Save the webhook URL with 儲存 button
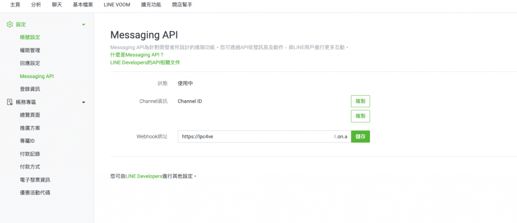The image size is (517, 223). pos(360,136)
